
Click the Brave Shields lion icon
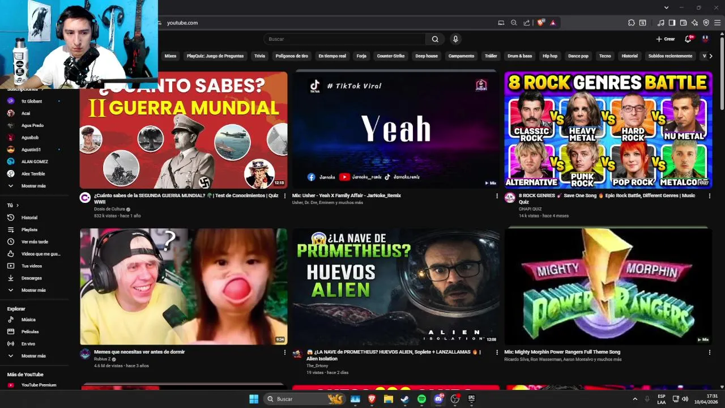541,23
